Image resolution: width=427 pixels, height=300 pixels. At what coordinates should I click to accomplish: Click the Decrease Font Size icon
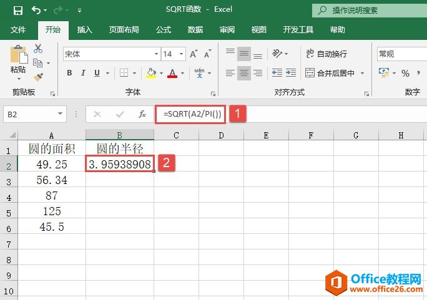point(207,54)
